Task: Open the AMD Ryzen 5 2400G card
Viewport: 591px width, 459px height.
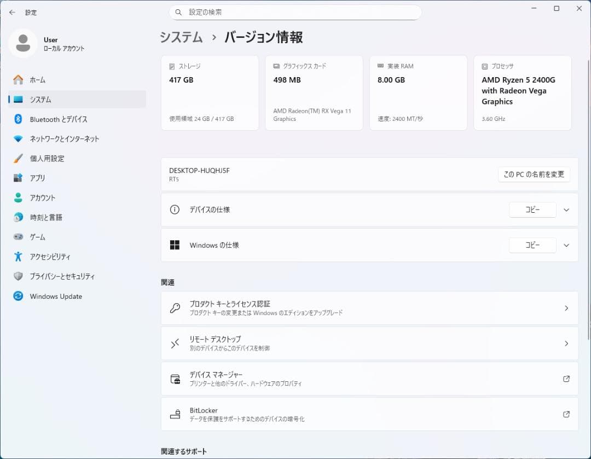Action: [x=523, y=93]
